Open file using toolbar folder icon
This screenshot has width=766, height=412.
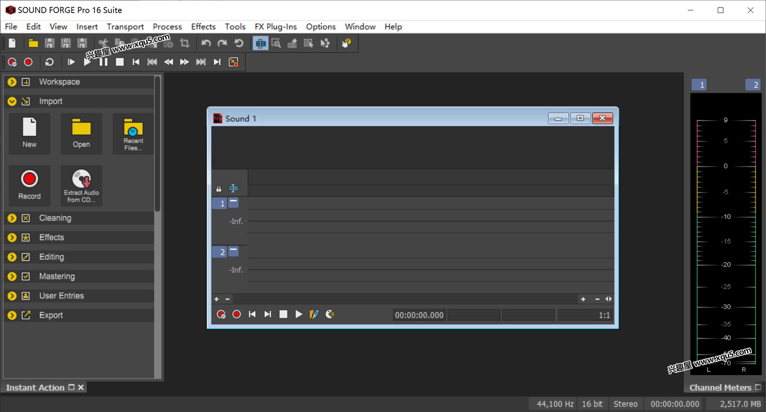point(33,43)
